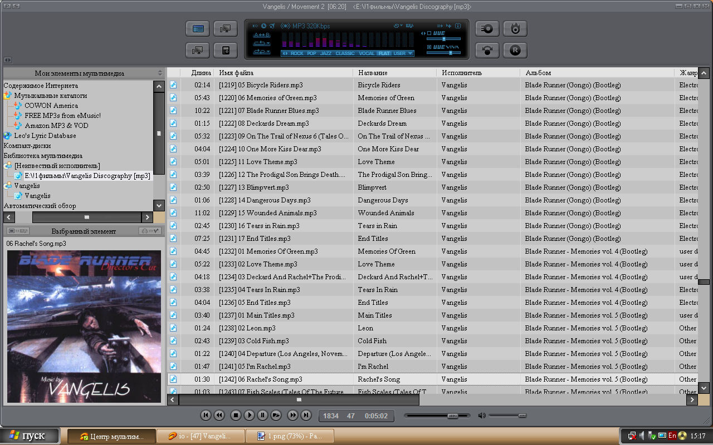Screen dimensions: 713x445
Task: Open the media library view button
Action: click(198, 28)
